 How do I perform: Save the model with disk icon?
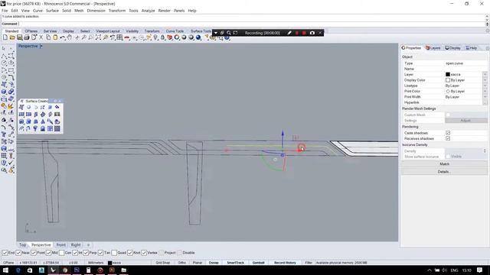coord(19,37)
